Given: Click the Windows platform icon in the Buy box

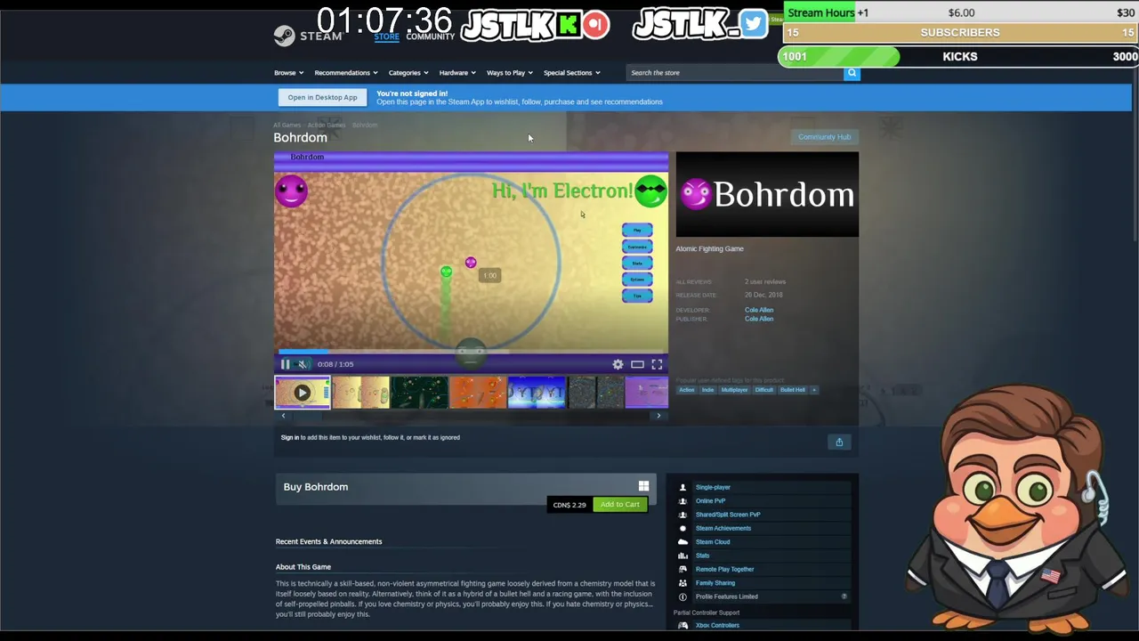Looking at the screenshot, I should (643, 486).
